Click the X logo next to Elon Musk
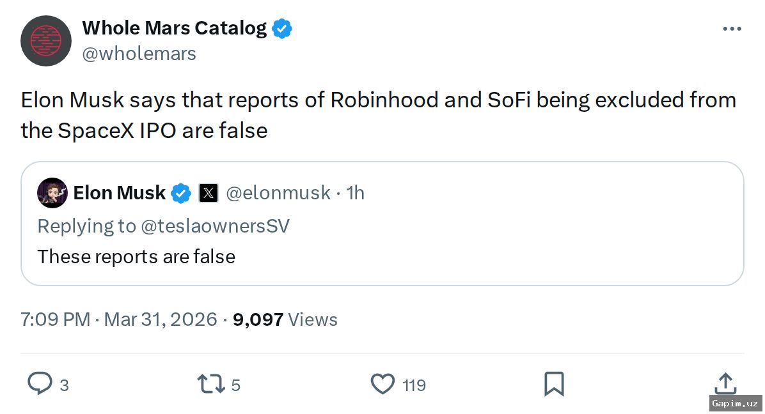The image size is (765, 414). click(x=208, y=192)
